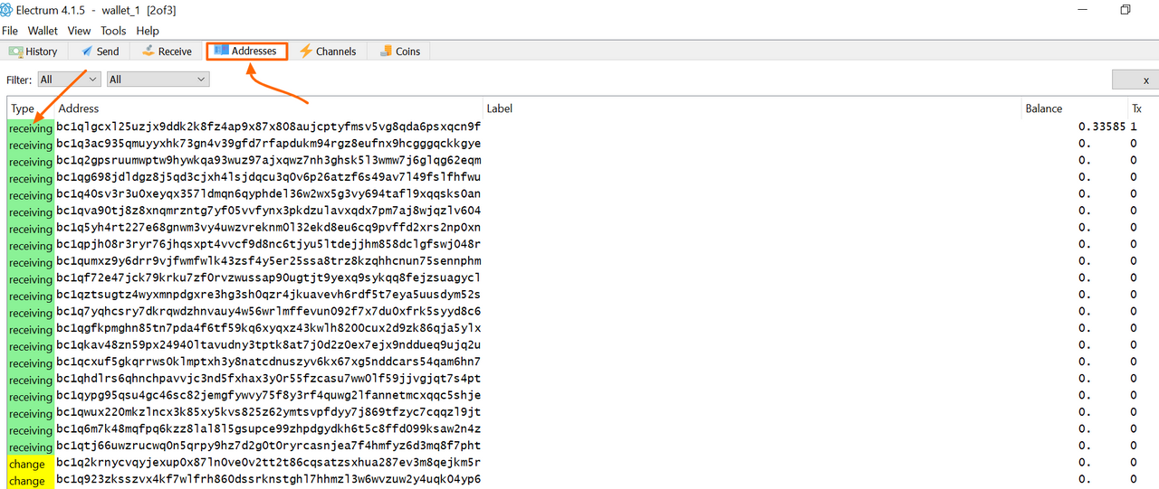Select change address starting bc1q2krnycvqyjexup0x87

(269, 463)
